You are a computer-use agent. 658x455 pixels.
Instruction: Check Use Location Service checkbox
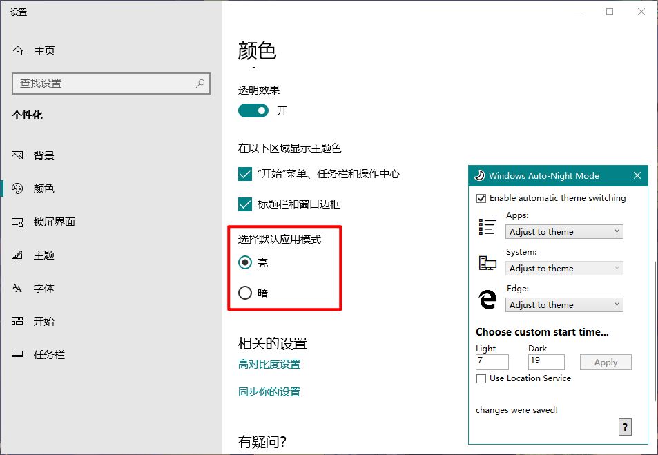pyautogui.click(x=481, y=378)
